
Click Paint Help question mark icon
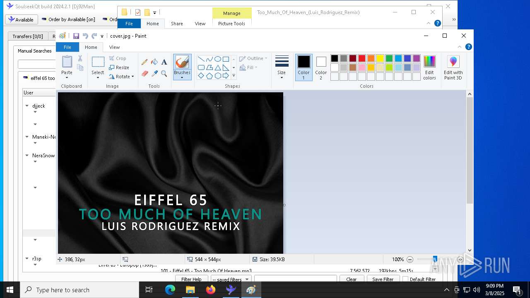[x=468, y=47]
